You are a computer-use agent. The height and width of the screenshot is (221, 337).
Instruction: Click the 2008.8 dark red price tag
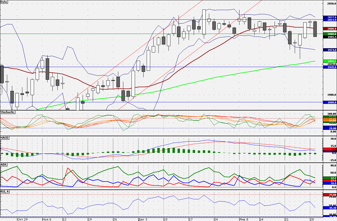[330, 29]
